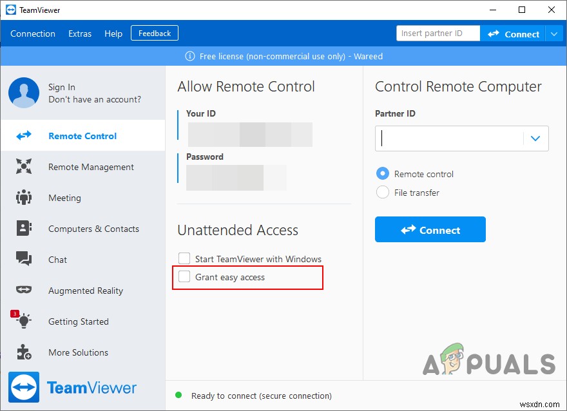
Task: Click More Solutions sidebar icon
Action: pyautogui.click(x=23, y=352)
